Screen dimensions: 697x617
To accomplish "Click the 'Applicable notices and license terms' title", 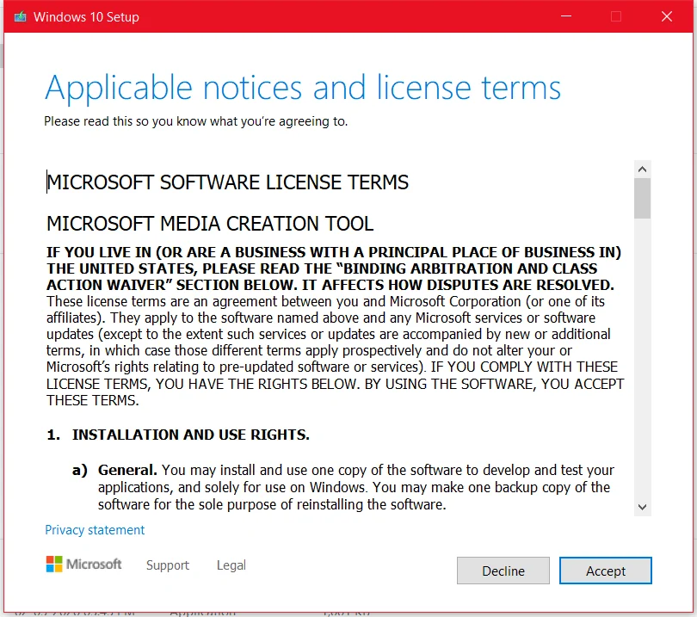I will 303,88.
